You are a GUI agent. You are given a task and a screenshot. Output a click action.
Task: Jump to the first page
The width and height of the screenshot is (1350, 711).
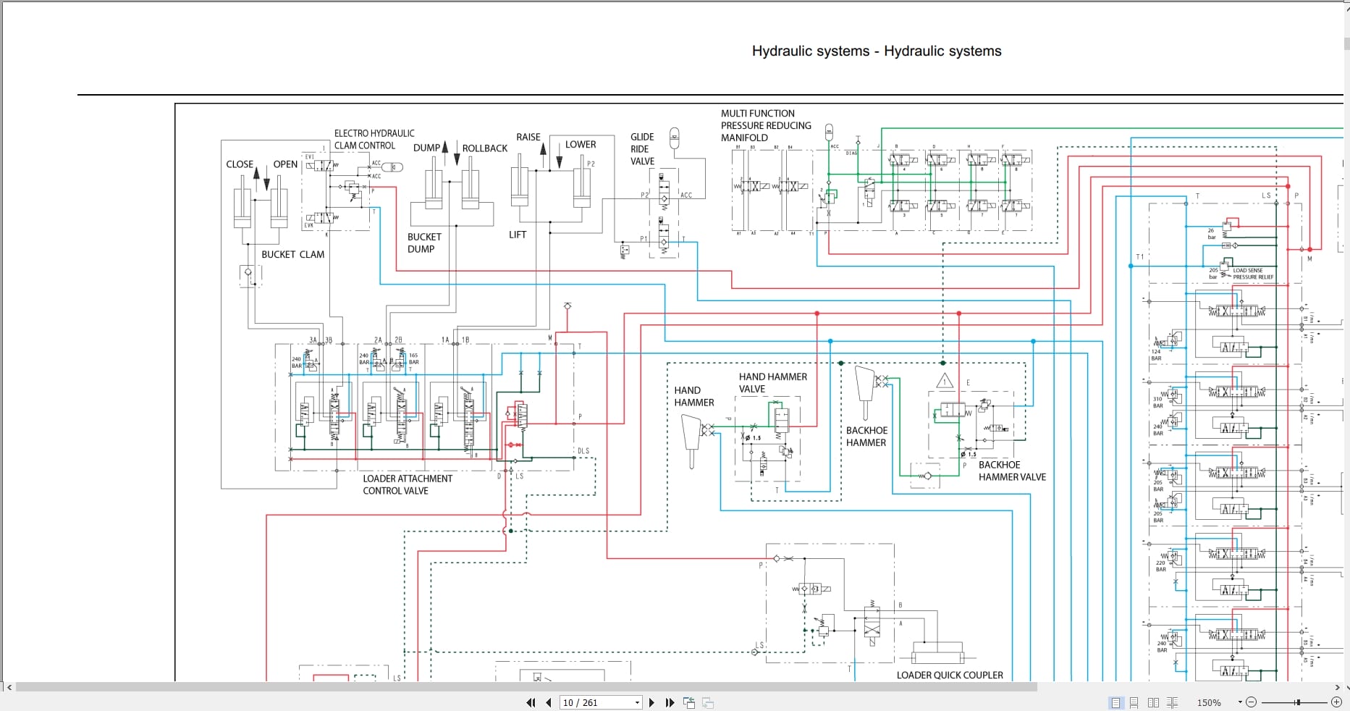(531, 702)
